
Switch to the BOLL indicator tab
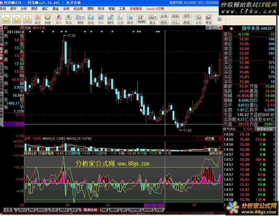pos(42,210)
